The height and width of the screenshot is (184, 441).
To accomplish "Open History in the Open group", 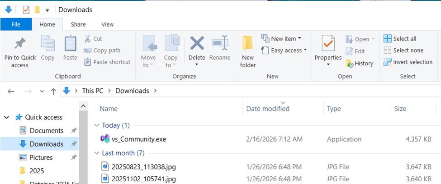I will tap(360, 64).
